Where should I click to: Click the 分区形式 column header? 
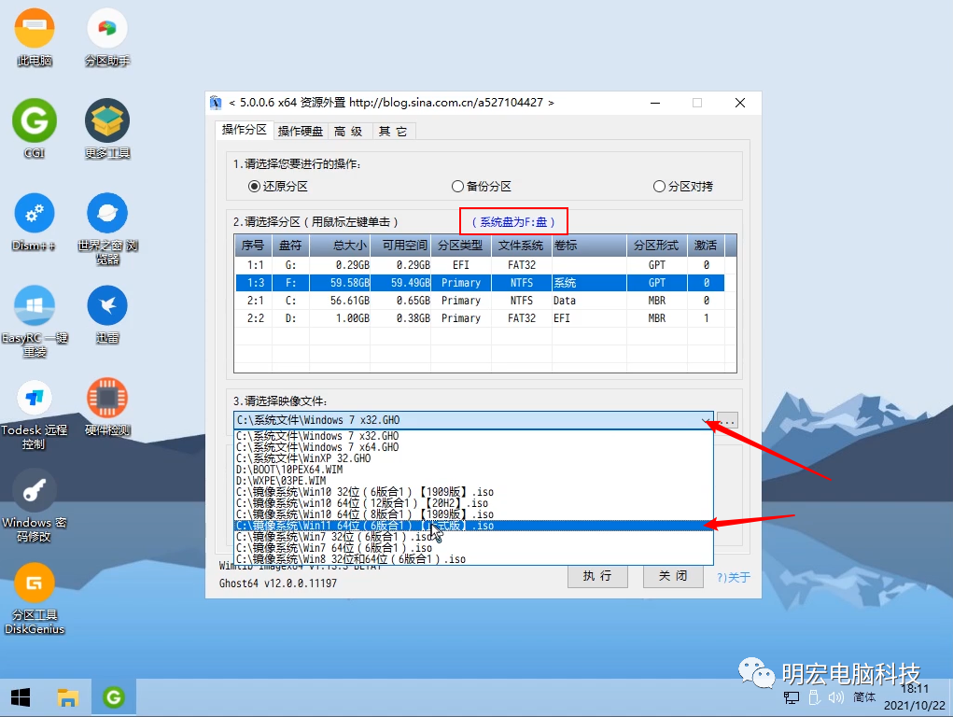[x=656, y=246]
